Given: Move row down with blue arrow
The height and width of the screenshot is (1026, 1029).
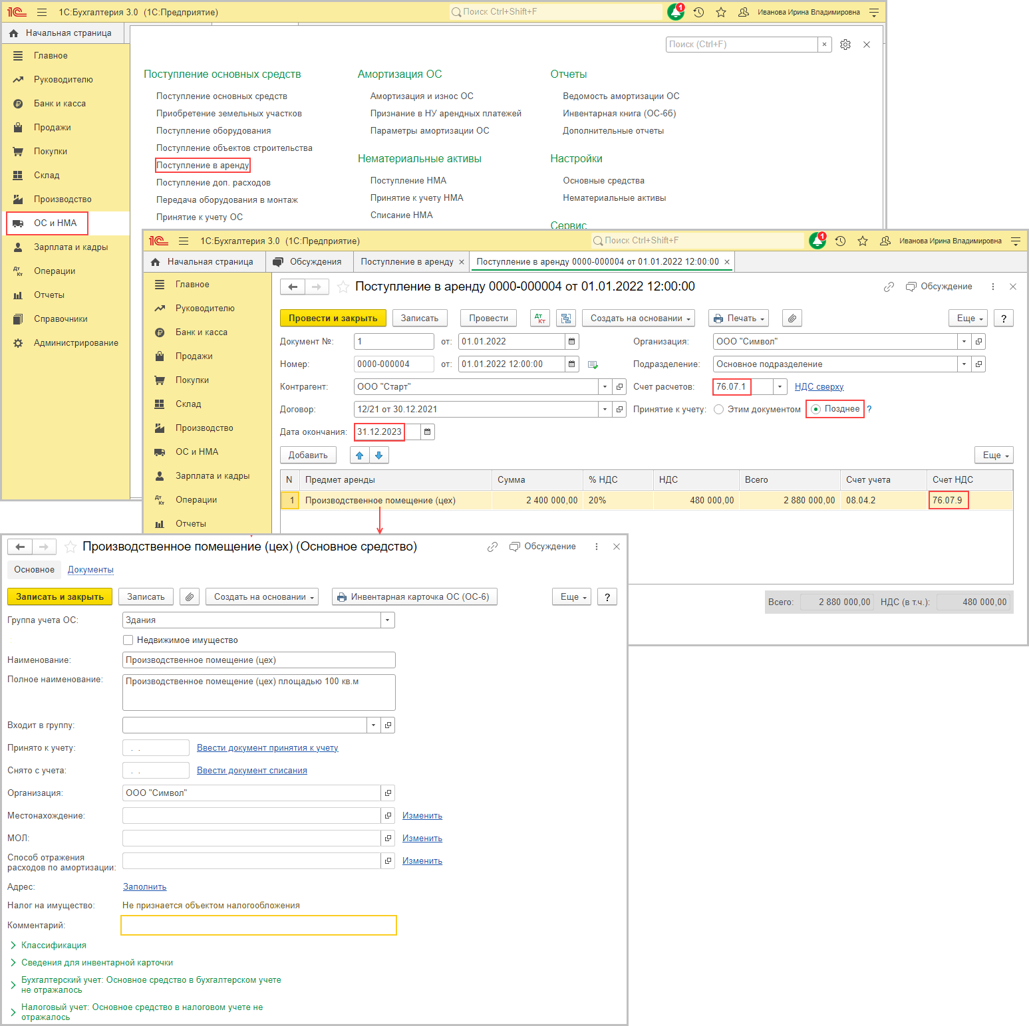Looking at the screenshot, I should click(378, 455).
